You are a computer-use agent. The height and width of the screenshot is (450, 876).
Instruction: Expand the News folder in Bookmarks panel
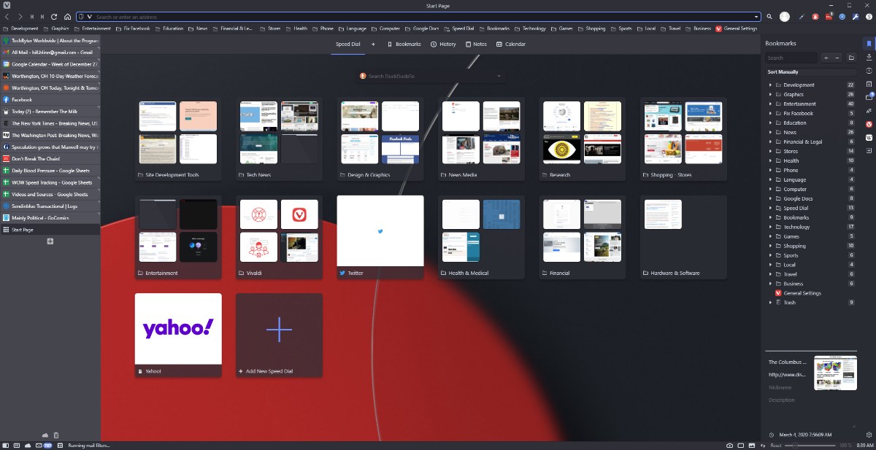pos(770,133)
